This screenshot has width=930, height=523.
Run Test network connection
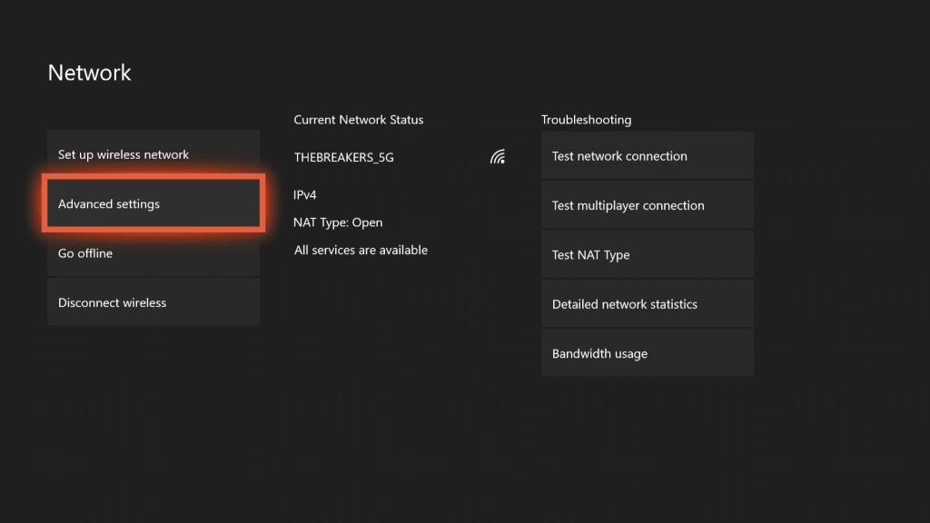647,156
